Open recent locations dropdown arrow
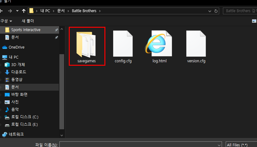Image resolution: width=257 pixels, height=147 pixels. click(17, 11)
